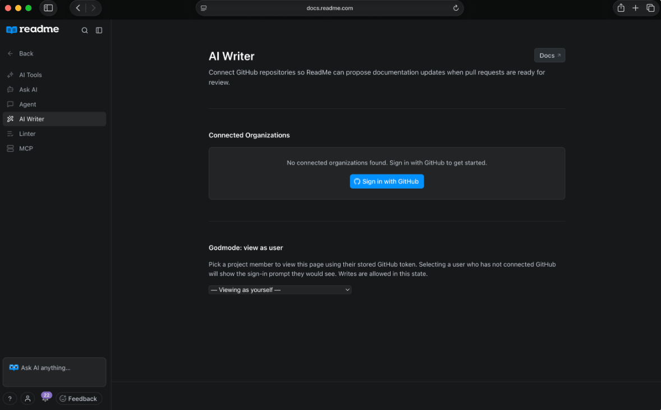
Task: Collapse readme sidebar panel icon
Action: click(99, 30)
